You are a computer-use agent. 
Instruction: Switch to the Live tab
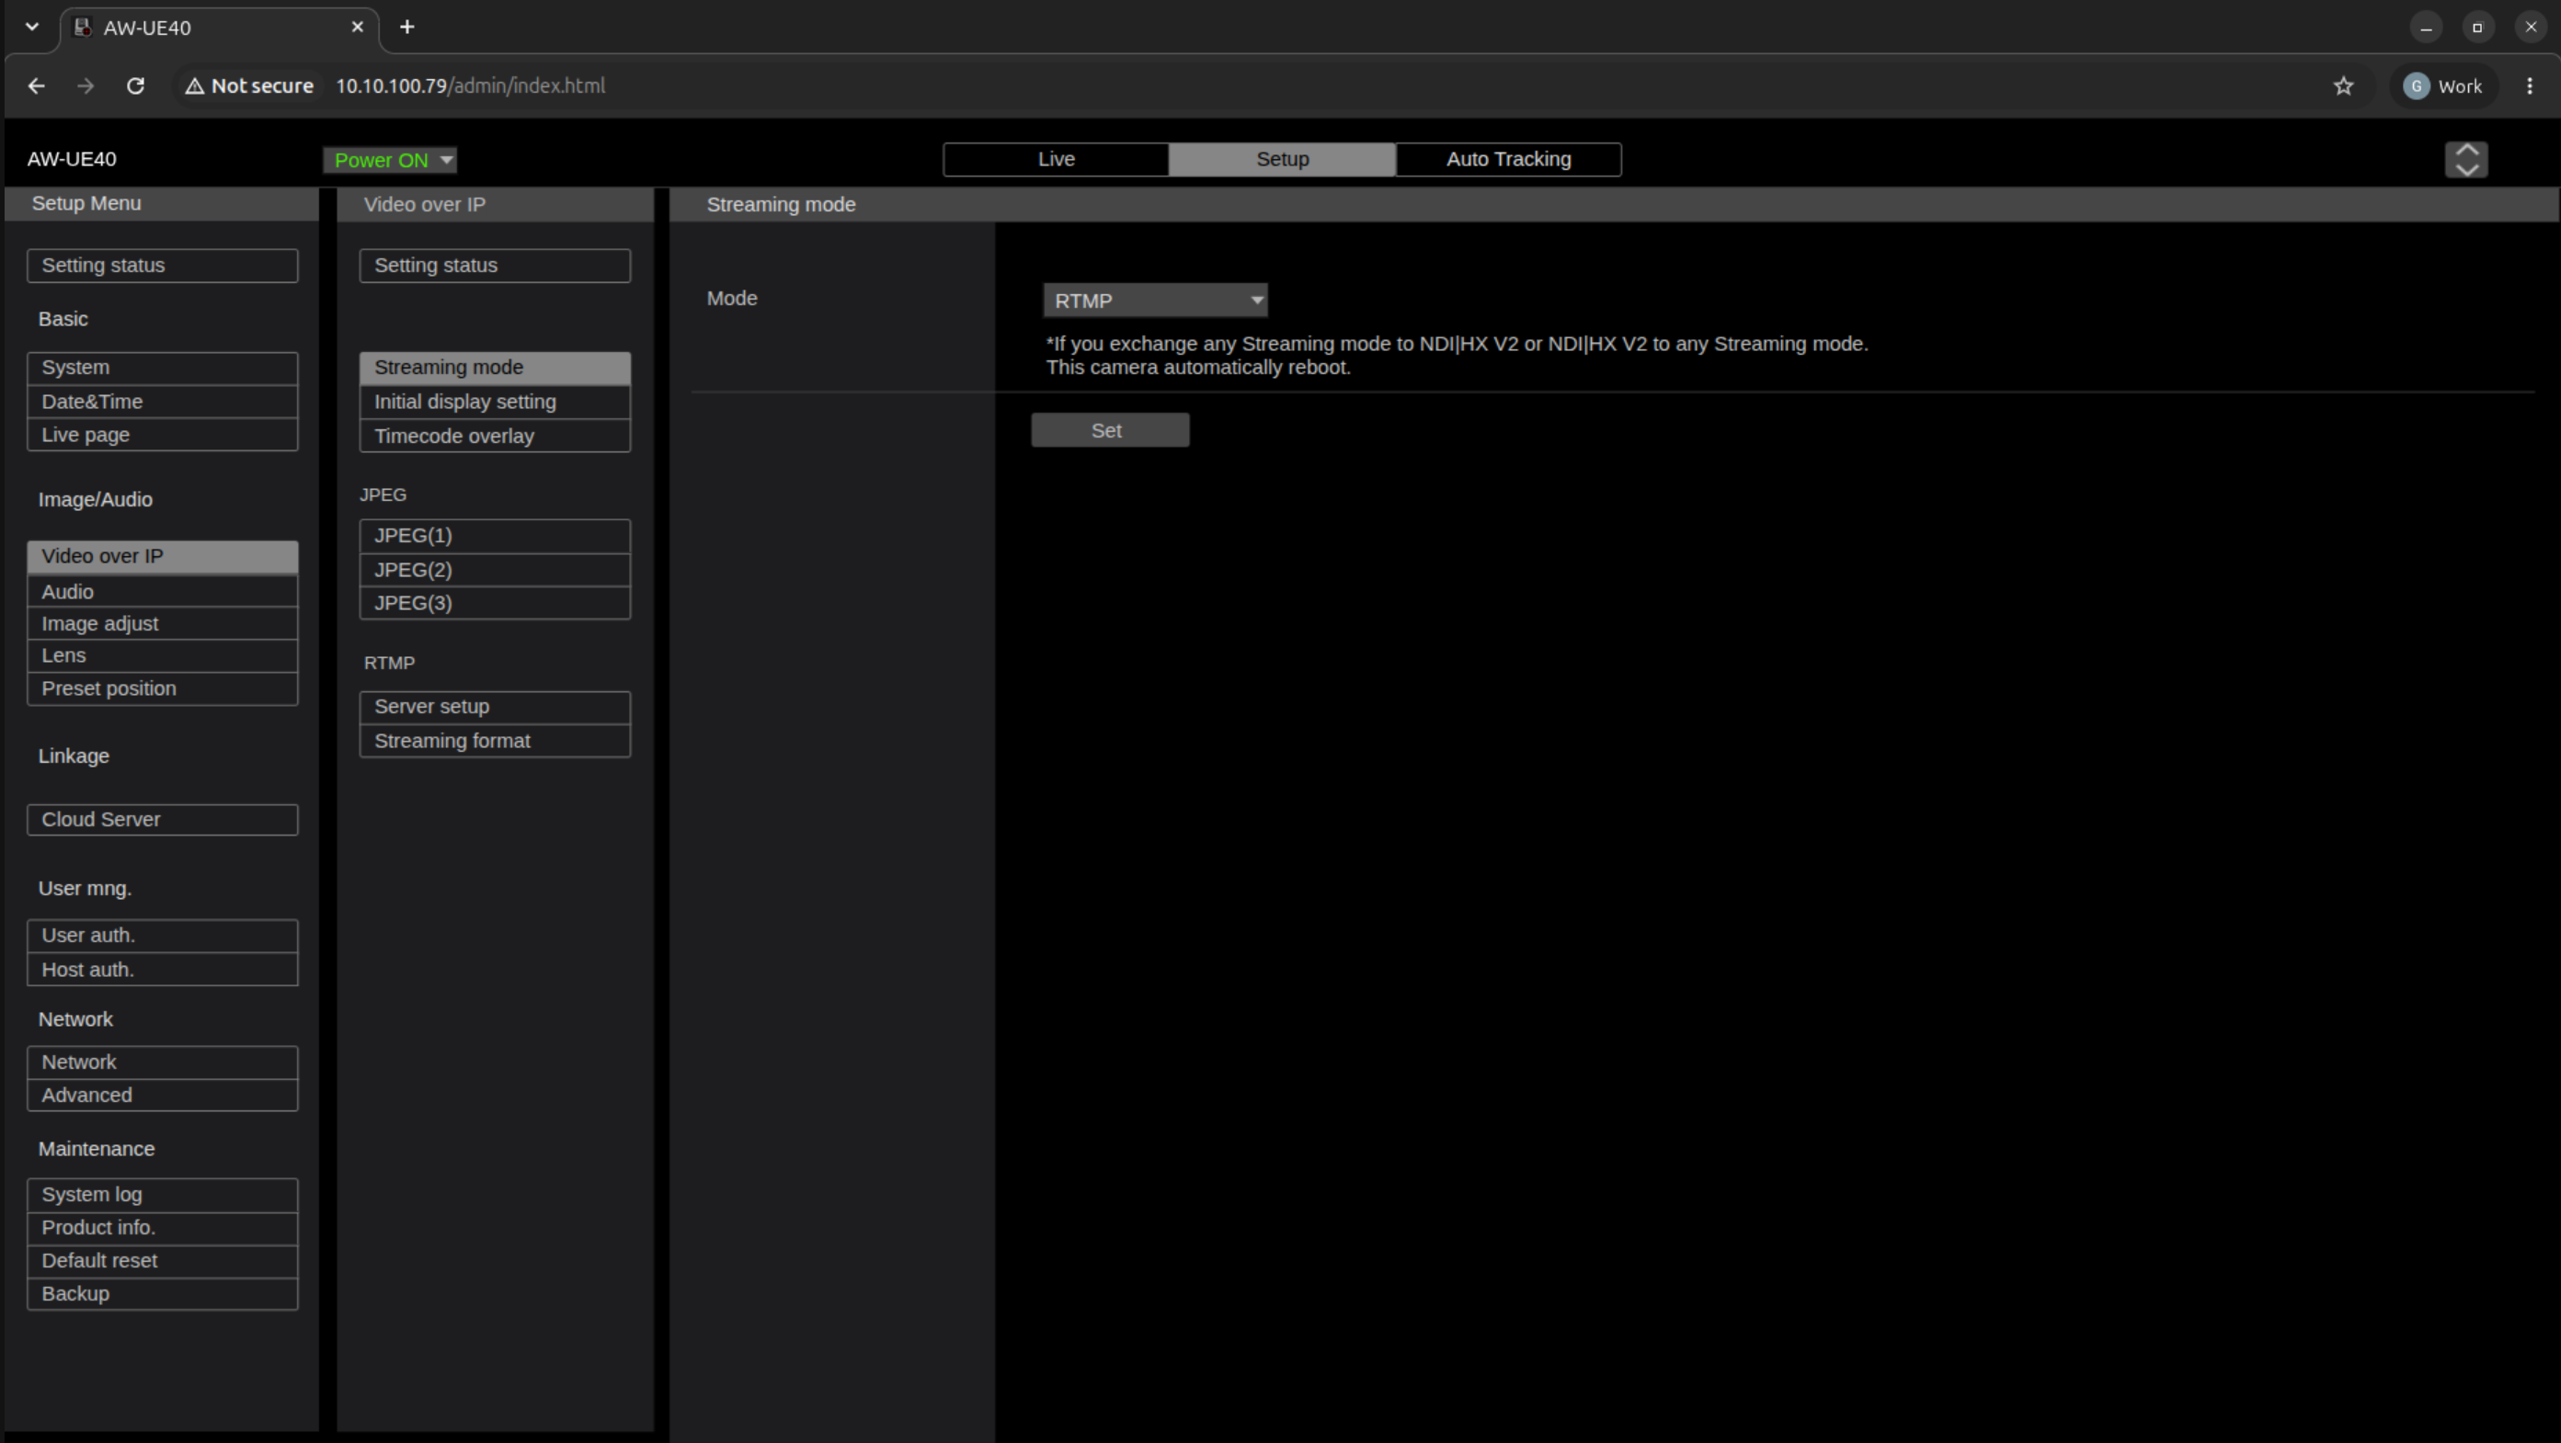click(x=1056, y=159)
